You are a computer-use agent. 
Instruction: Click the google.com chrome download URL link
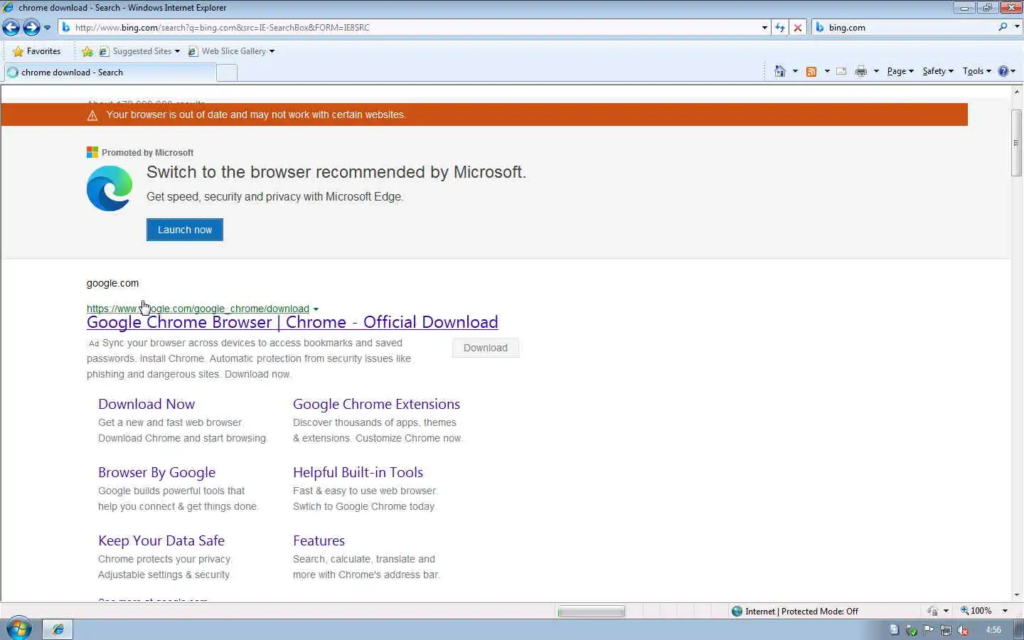(x=198, y=309)
